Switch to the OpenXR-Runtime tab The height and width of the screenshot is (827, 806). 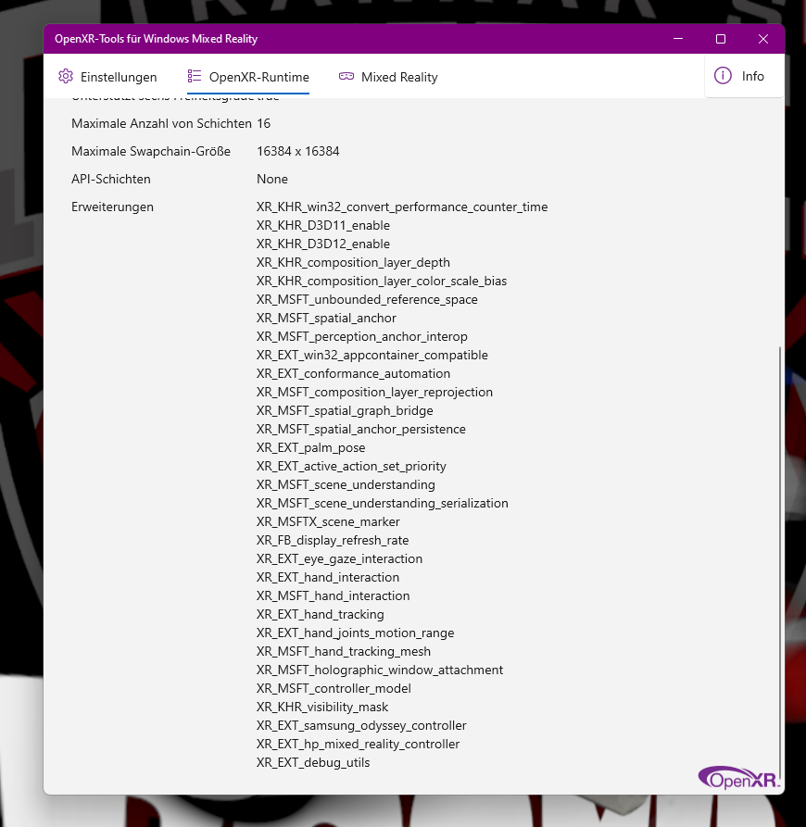[248, 77]
